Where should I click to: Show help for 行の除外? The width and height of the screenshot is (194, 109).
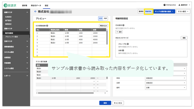click(123, 25)
